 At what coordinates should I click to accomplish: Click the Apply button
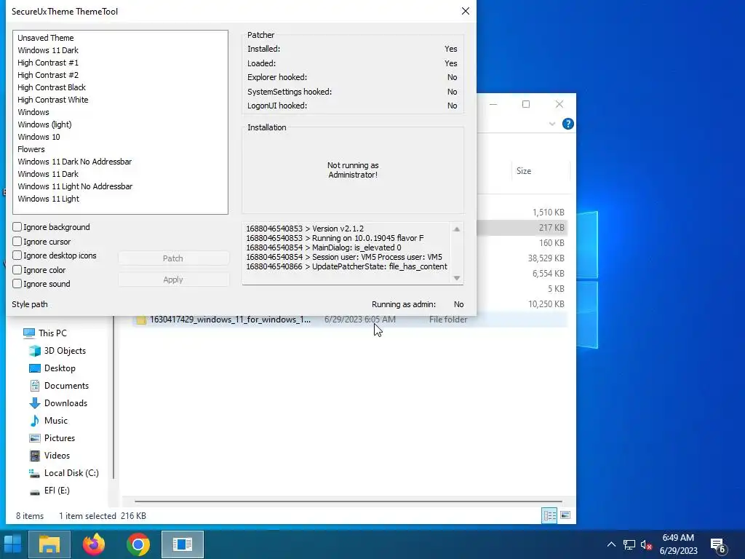pos(173,279)
